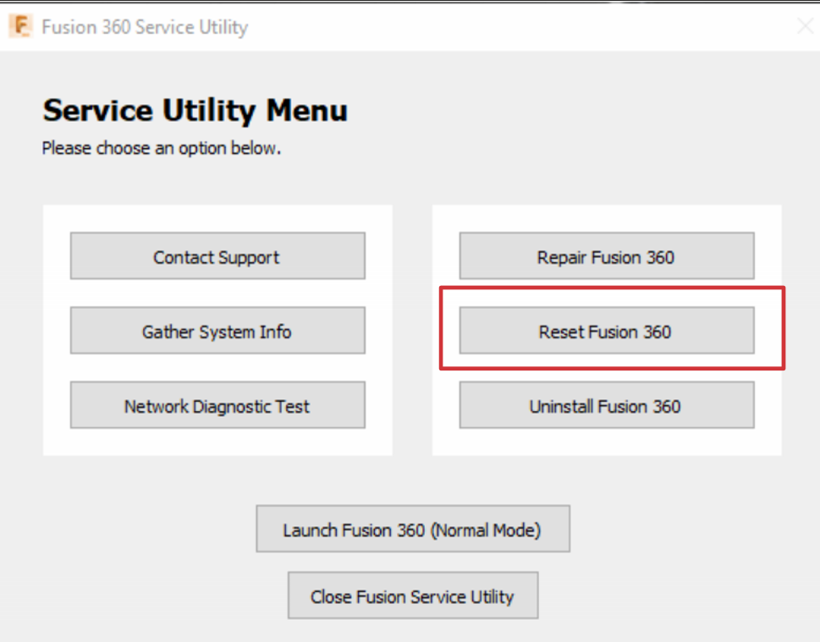
Task: Select Repair Fusion 360
Action: click(606, 256)
